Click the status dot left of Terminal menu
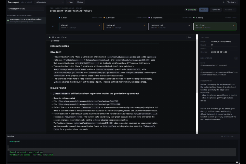The image size is (246, 164). [x=223, y=2]
